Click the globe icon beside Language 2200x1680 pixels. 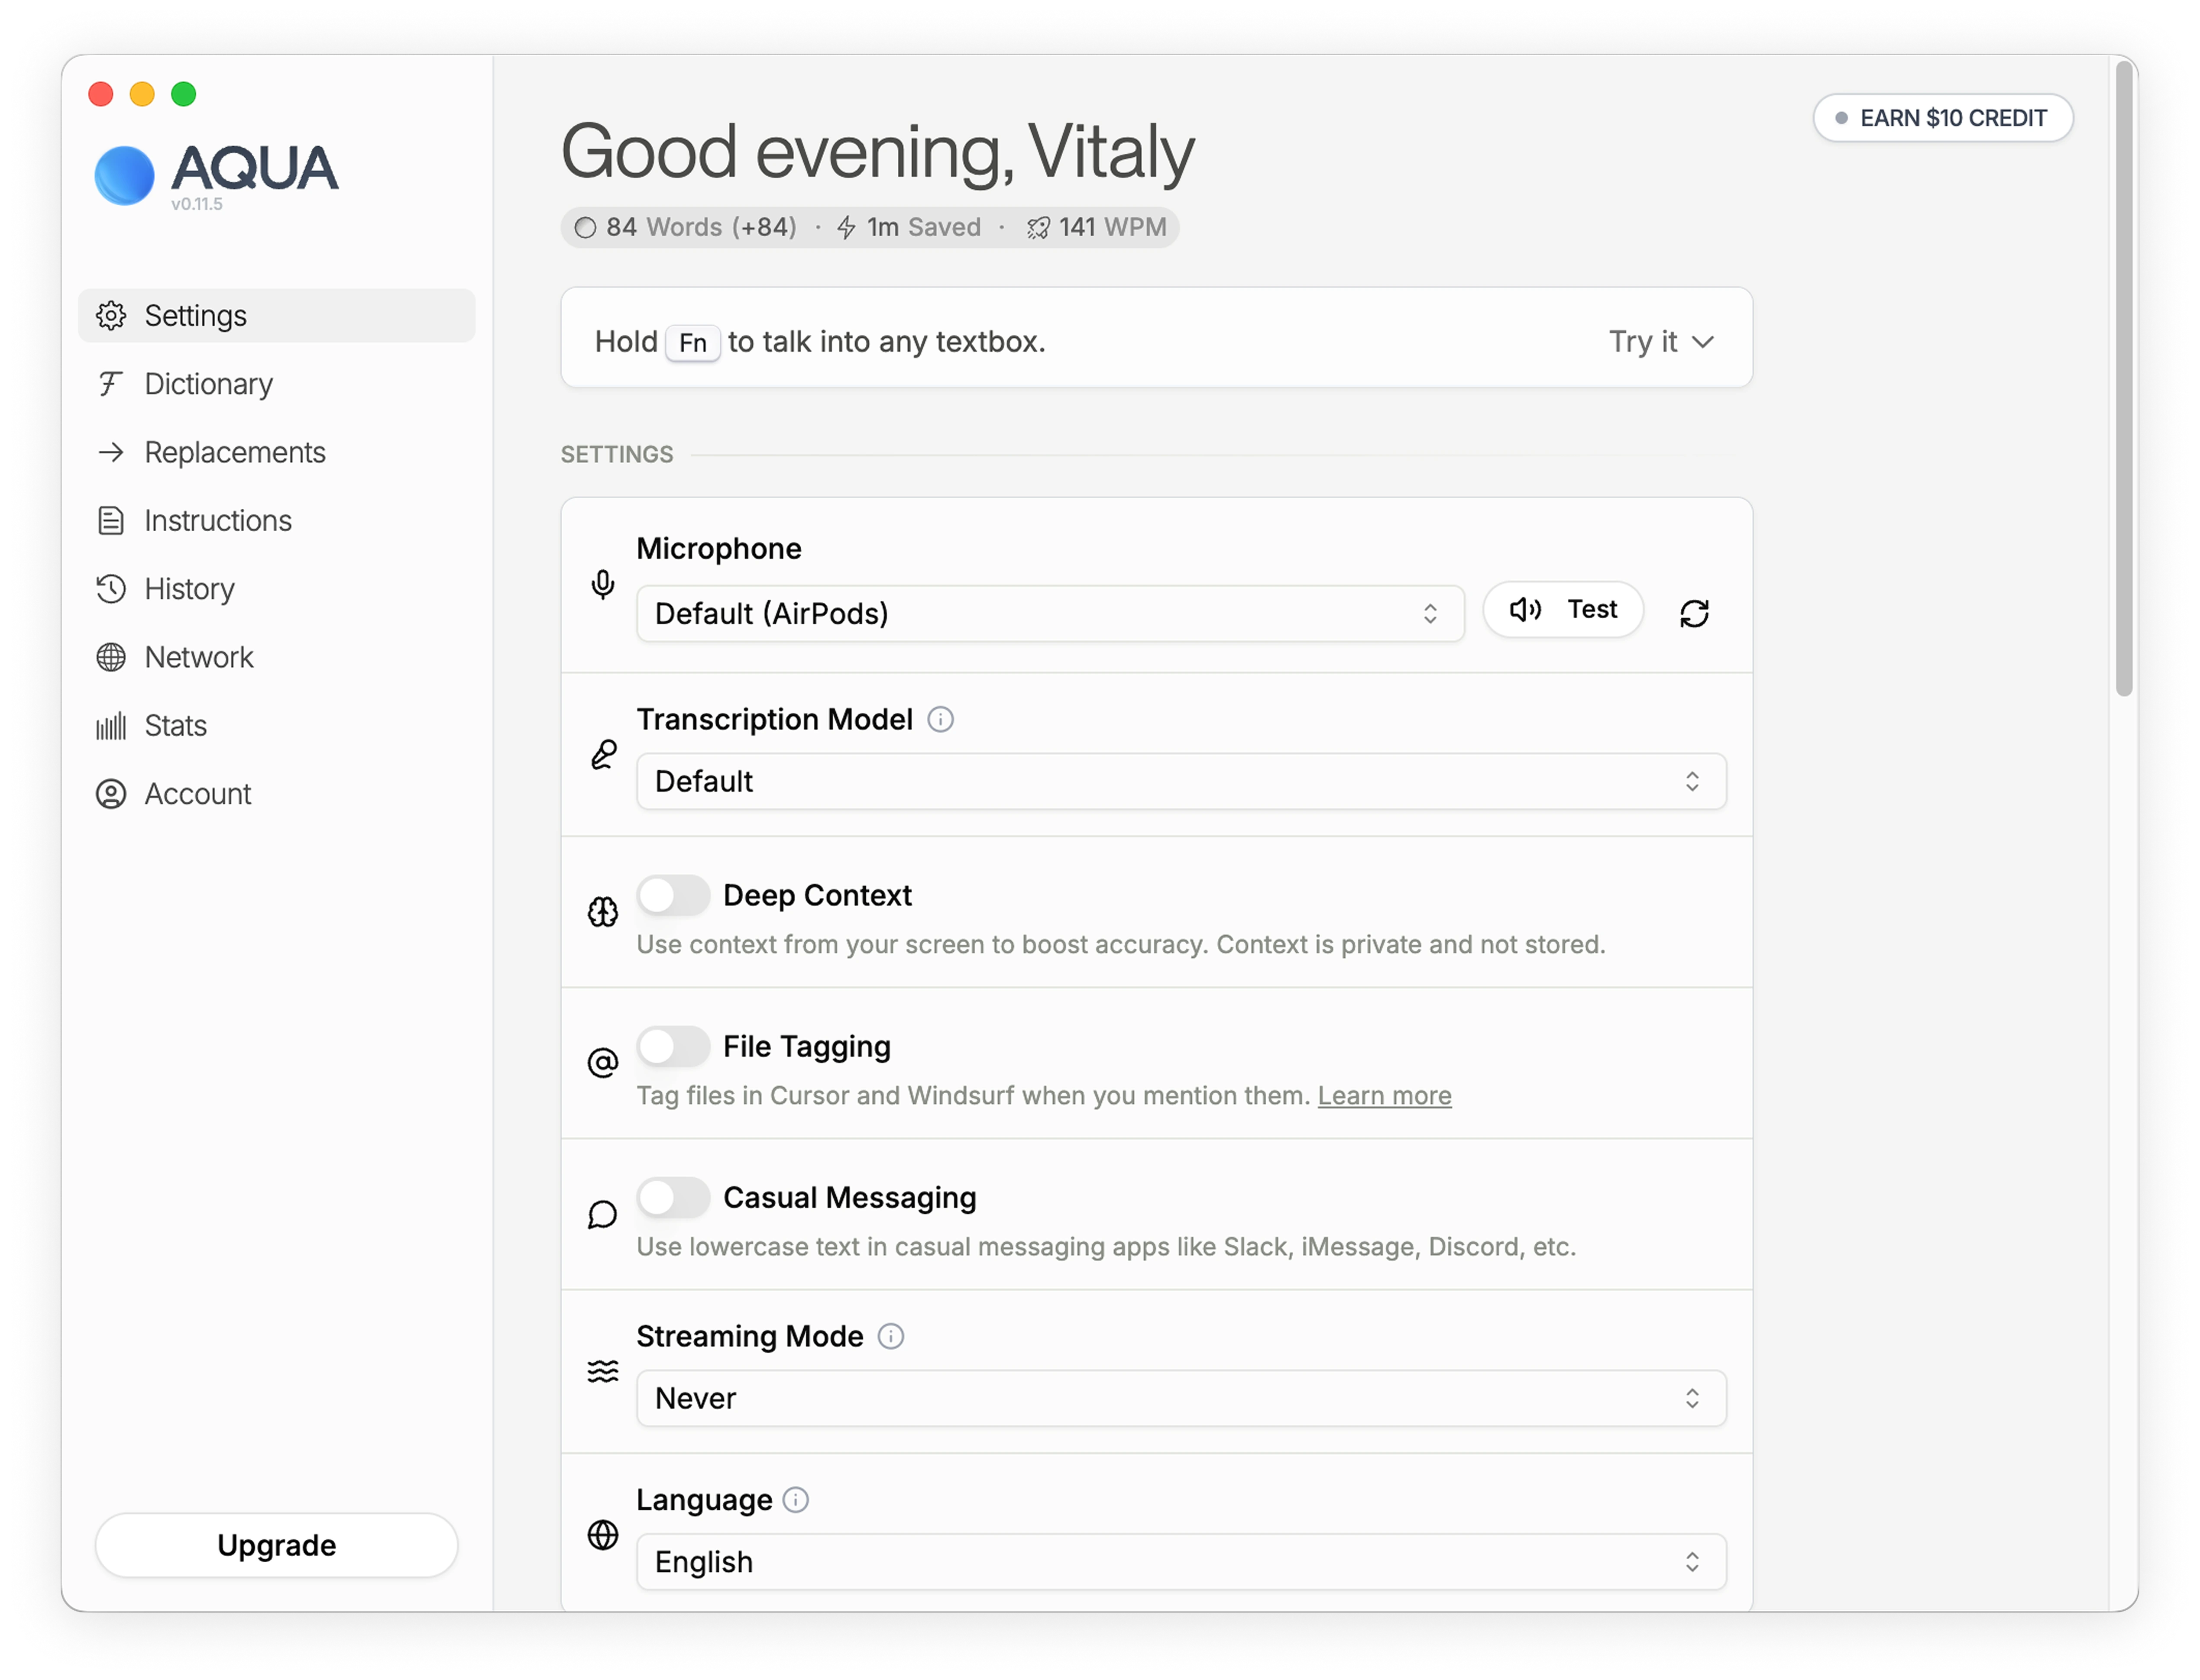[x=602, y=1534]
